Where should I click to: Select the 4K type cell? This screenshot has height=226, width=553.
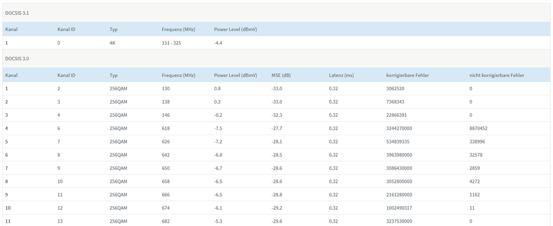click(112, 43)
